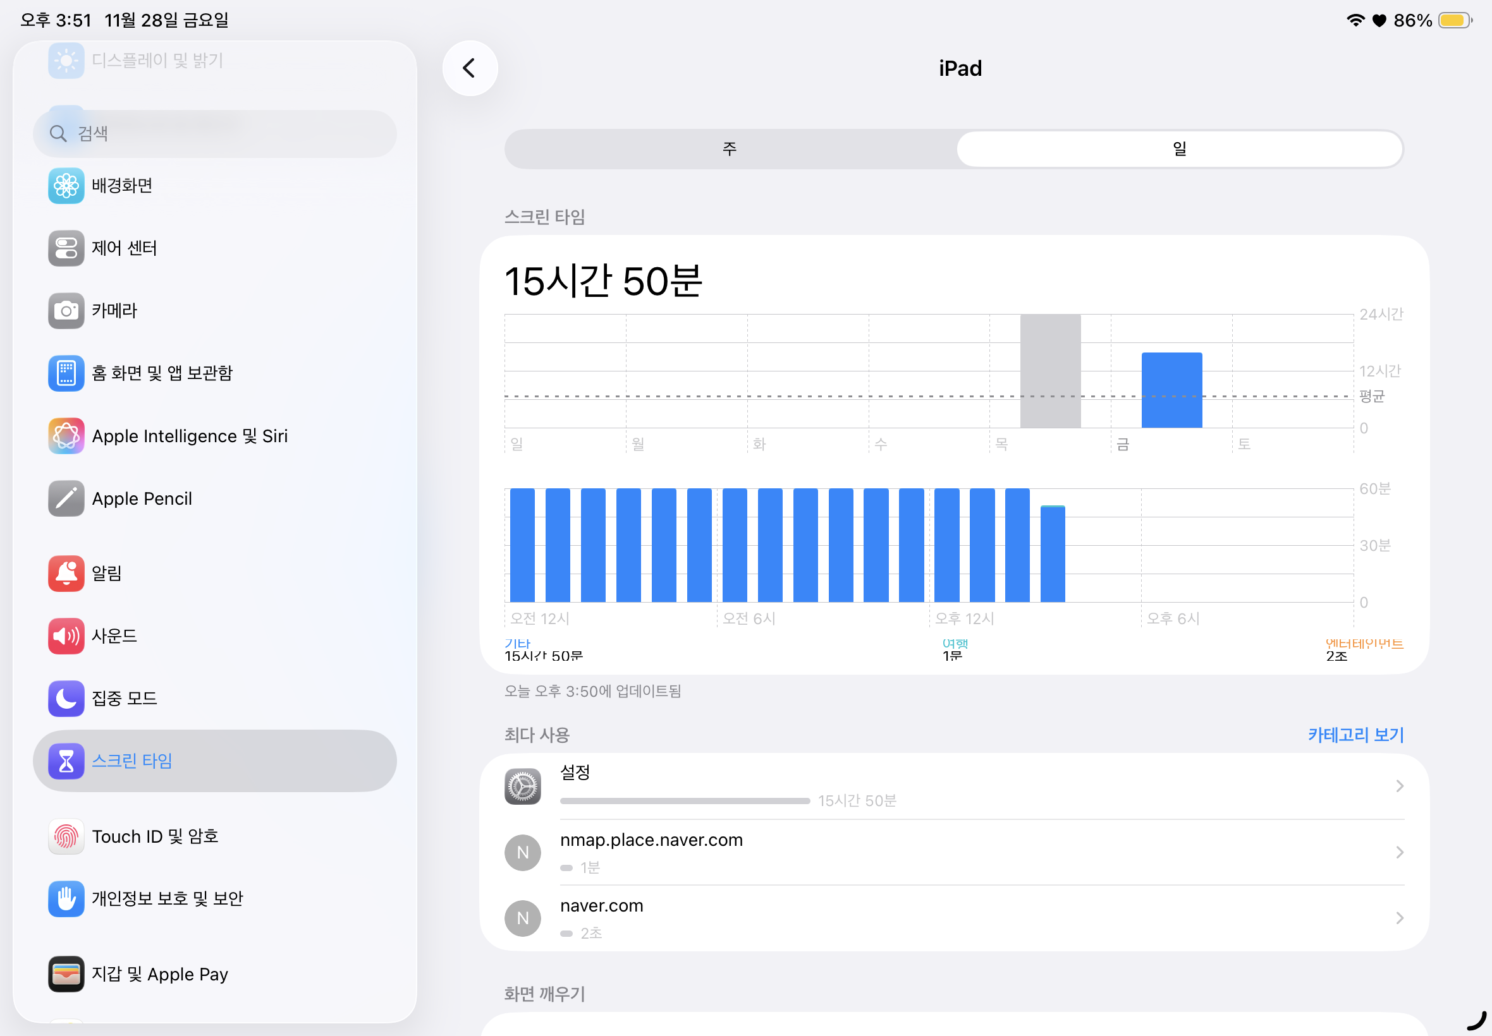
Task: Open 집중 모드 moon icon
Action: pos(66,698)
